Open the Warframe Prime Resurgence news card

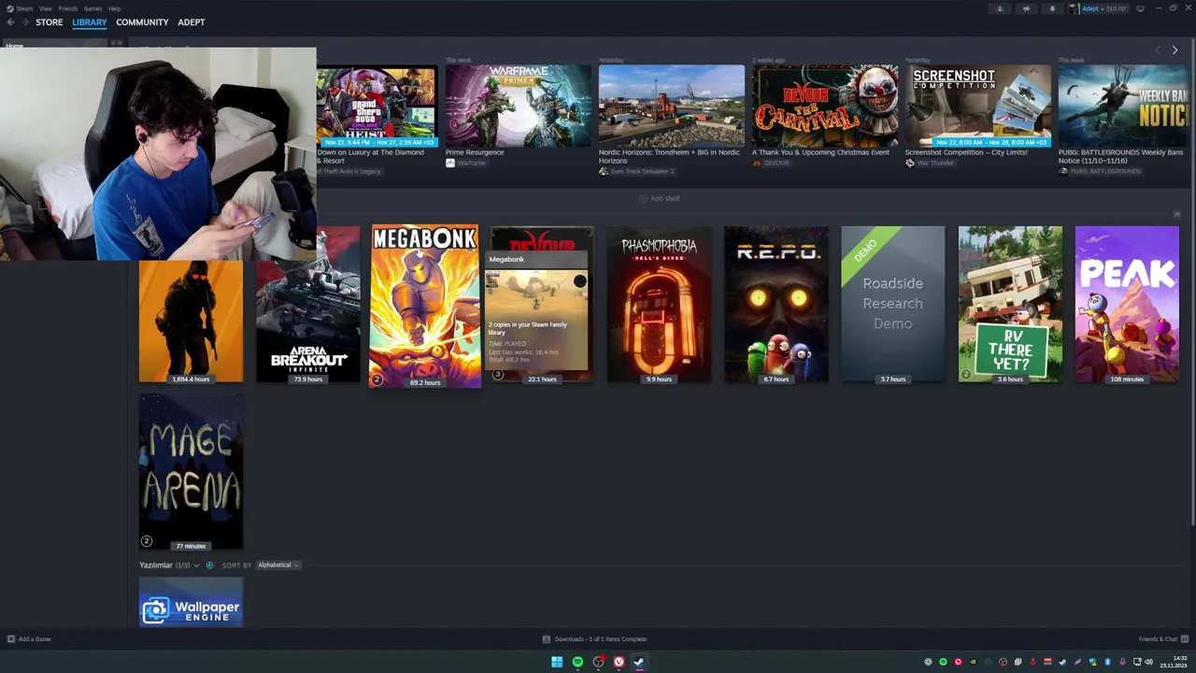click(518, 107)
